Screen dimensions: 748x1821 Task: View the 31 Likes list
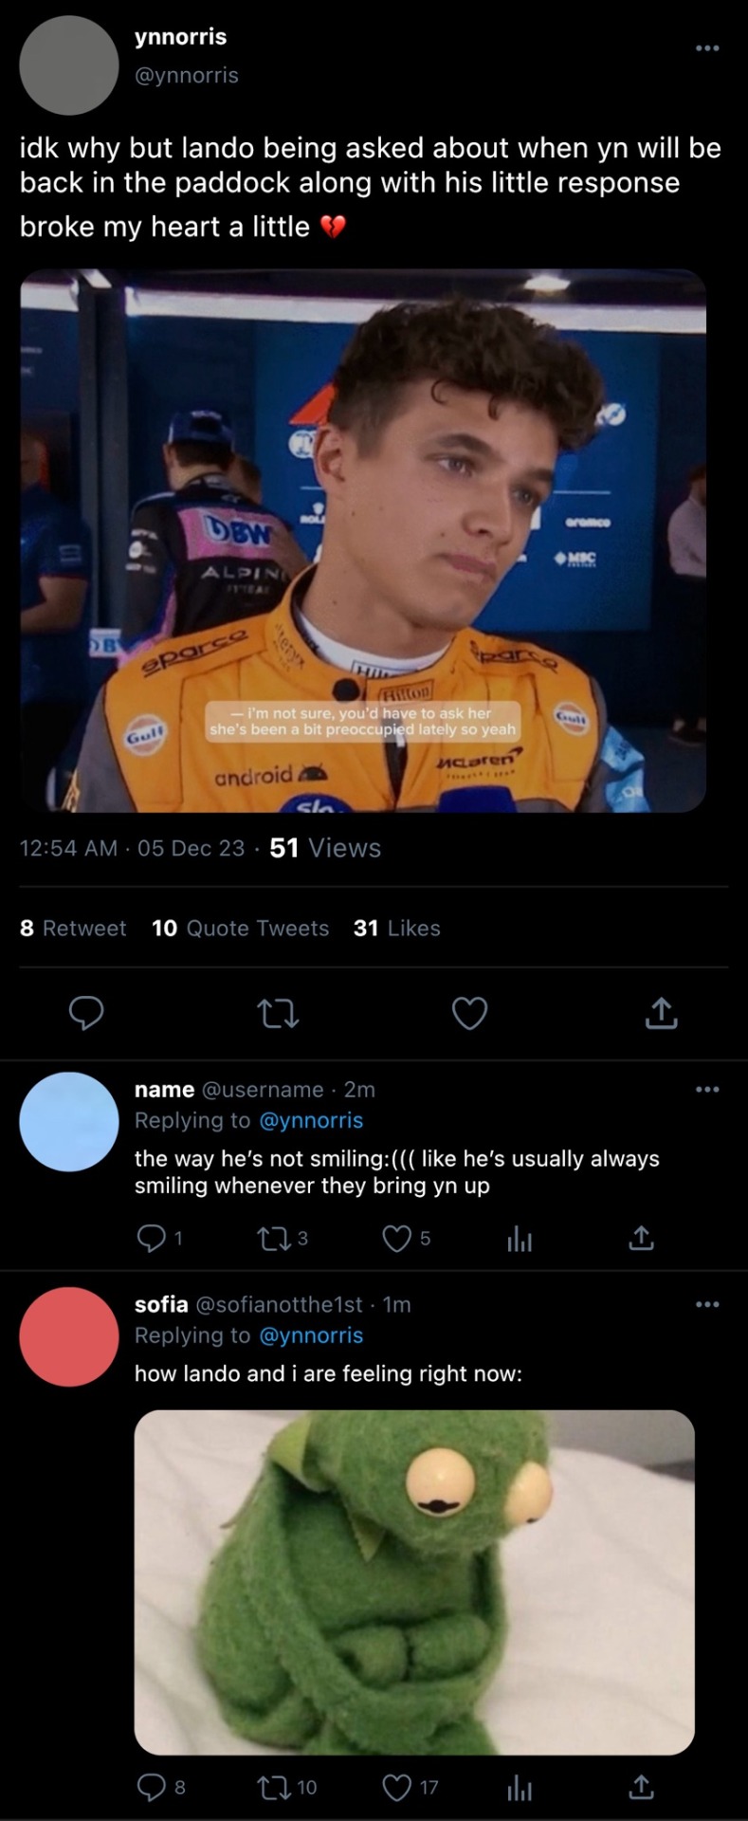tap(396, 929)
